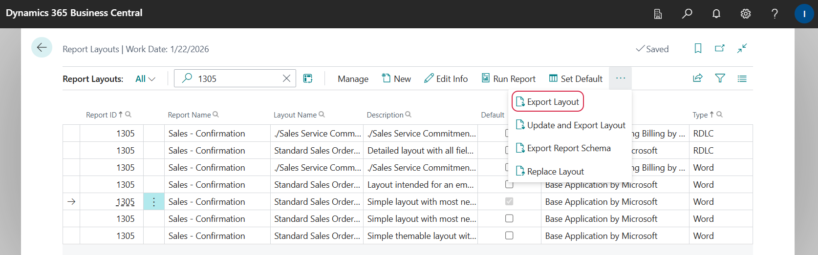818x255 pixels.
Task: Open the Tell Me search magnifier
Action: tap(687, 14)
